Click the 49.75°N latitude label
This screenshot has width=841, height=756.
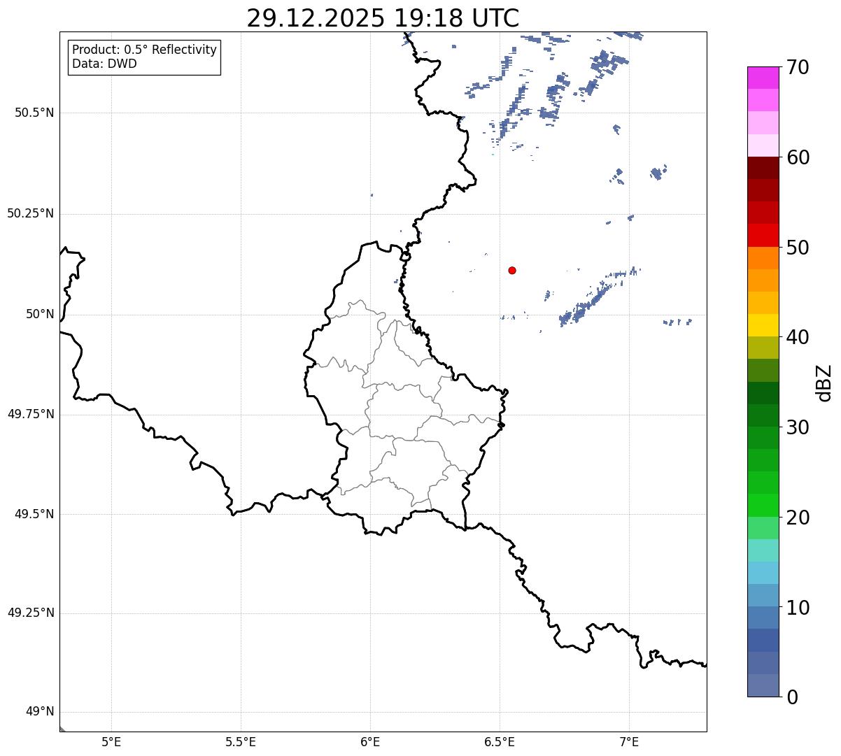tap(30, 414)
